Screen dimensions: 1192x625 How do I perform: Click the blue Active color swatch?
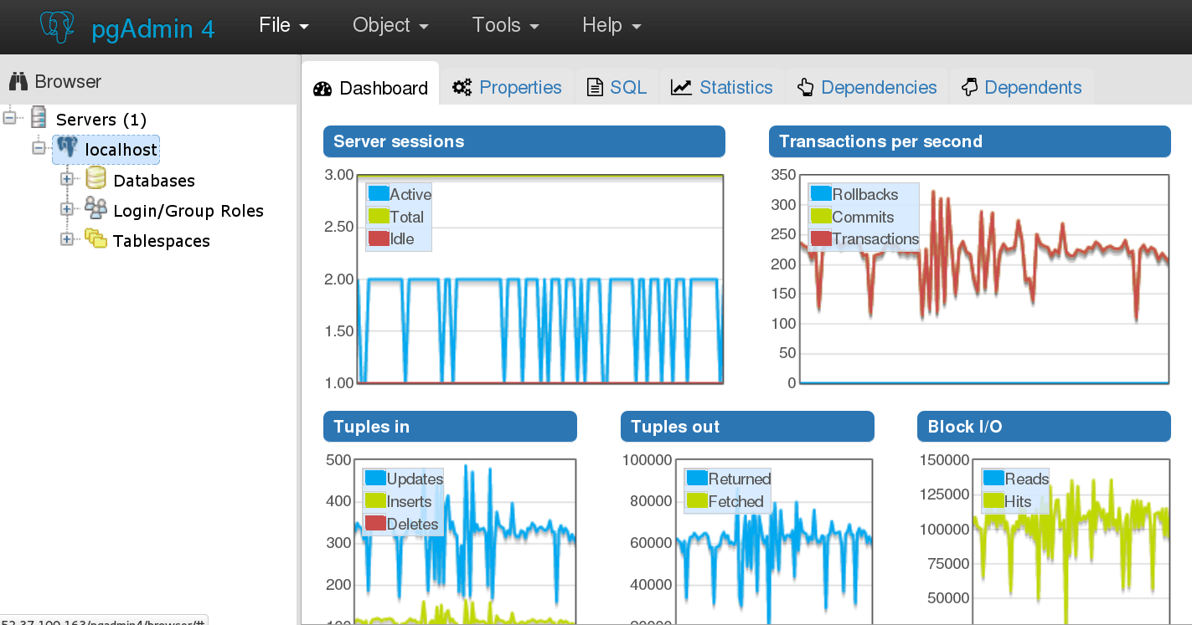[379, 193]
